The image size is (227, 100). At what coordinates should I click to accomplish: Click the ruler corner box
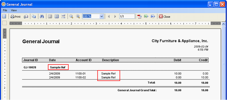(x=5, y=23)
